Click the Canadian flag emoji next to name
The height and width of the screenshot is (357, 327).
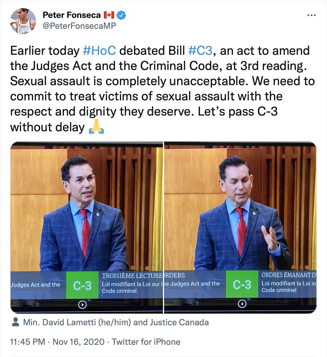coord(109,15)
